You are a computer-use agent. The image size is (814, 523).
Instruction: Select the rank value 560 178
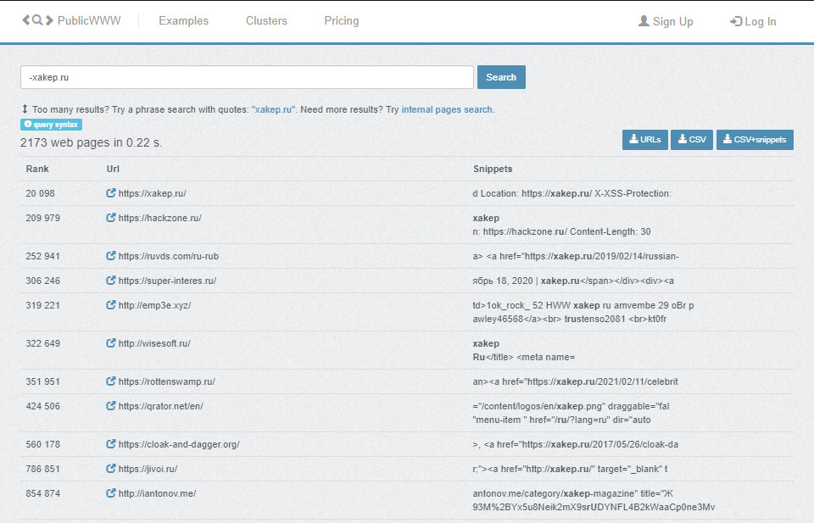[42, 445]
